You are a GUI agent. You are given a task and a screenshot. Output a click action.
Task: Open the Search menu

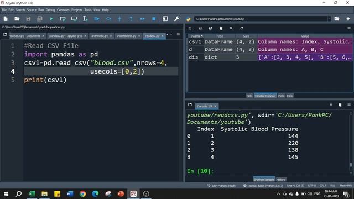(20, 10)
